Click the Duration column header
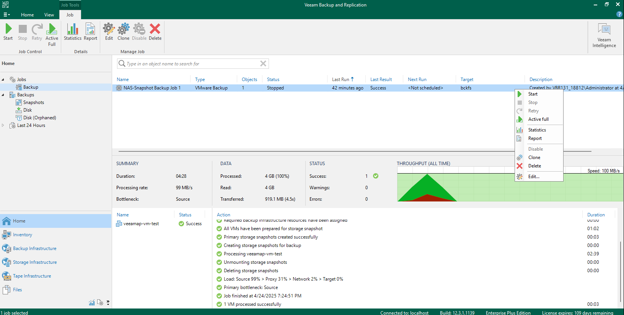Image resolution: width=624 pixels, height=315 pixels. click(x=596, y=215)
